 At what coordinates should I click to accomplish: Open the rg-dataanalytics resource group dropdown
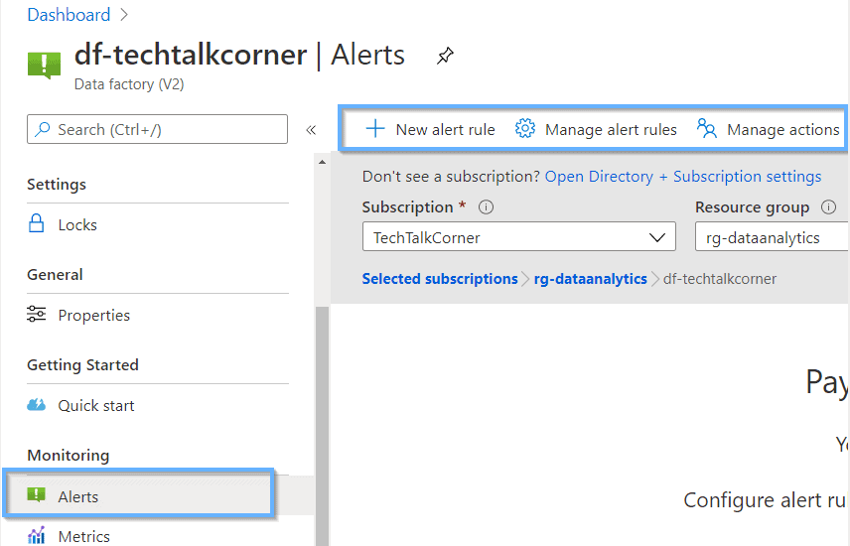click(773, 236)
